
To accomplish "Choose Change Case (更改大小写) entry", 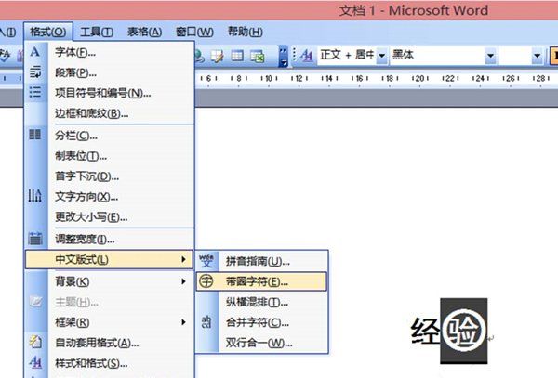I will (x=110, y=216).
